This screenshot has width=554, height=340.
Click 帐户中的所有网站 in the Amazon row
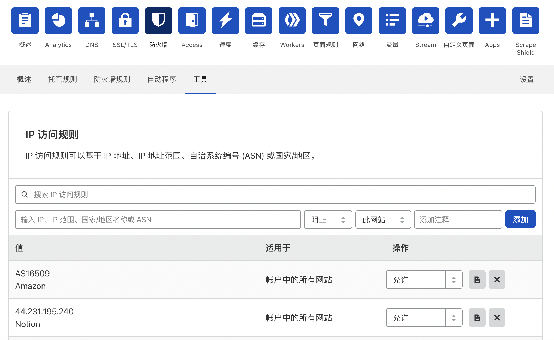(x=299, y=280)
